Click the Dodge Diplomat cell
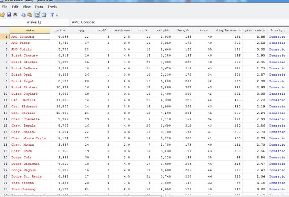The image size is (289, 197). point(30,164)
